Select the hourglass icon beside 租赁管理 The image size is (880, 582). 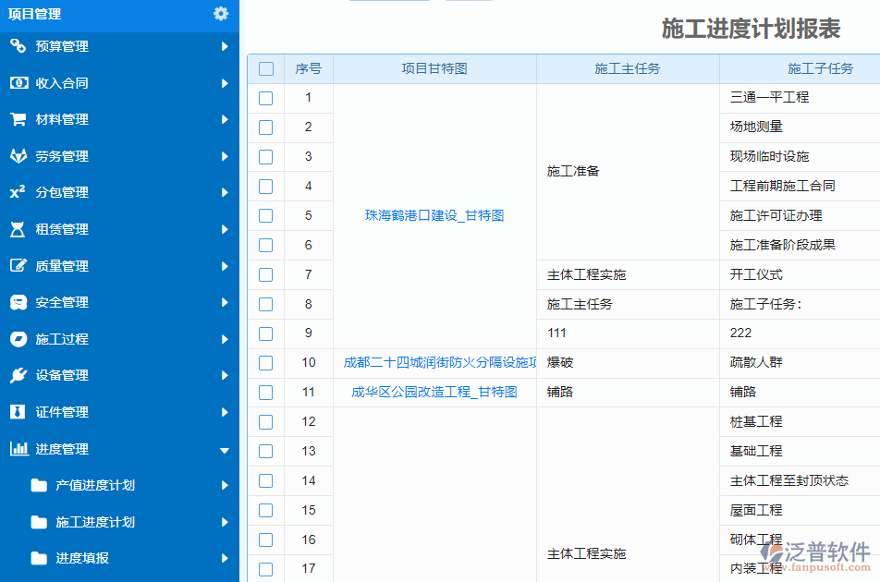click(20, 229)
